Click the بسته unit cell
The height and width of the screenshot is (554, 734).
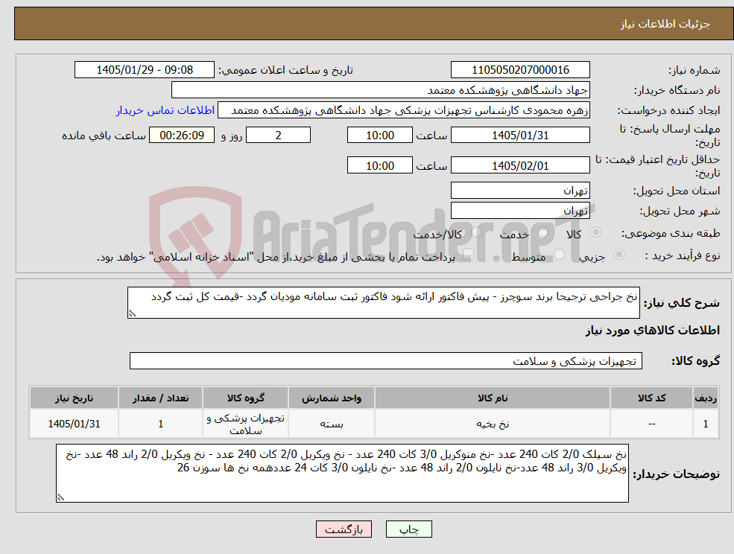(x=332, y=424)
